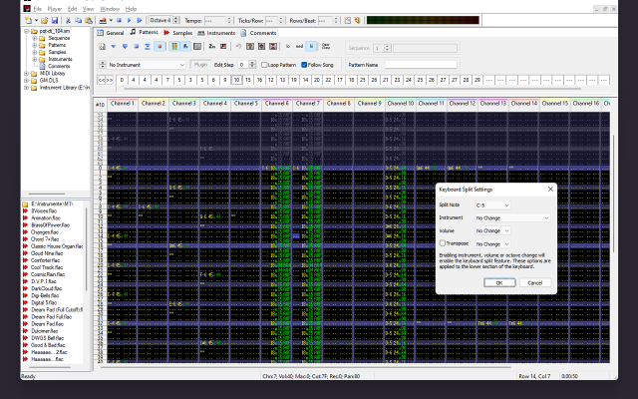Enable the Loop Pattern checkbox
Image resolution: width=638 pixels, height=399 pixels.
pyautogui.click(x=264, y=65)
